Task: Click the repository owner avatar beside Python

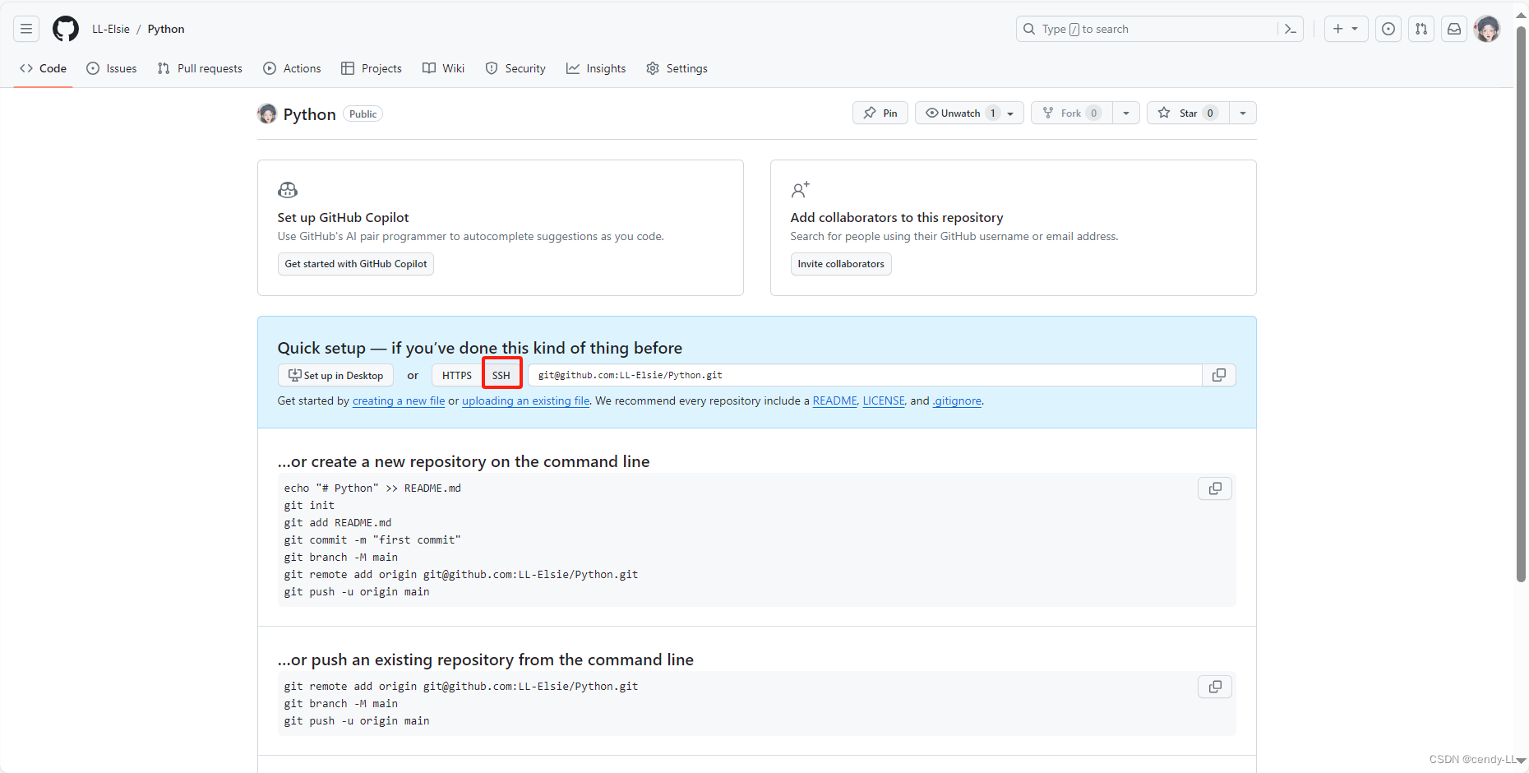Action: (267, 113)
